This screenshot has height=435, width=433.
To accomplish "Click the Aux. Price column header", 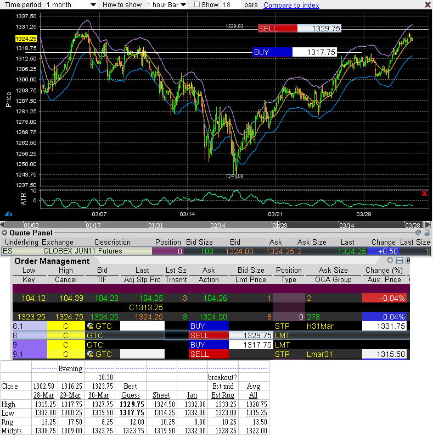I will pyautogui.click(x=384, y=279).
